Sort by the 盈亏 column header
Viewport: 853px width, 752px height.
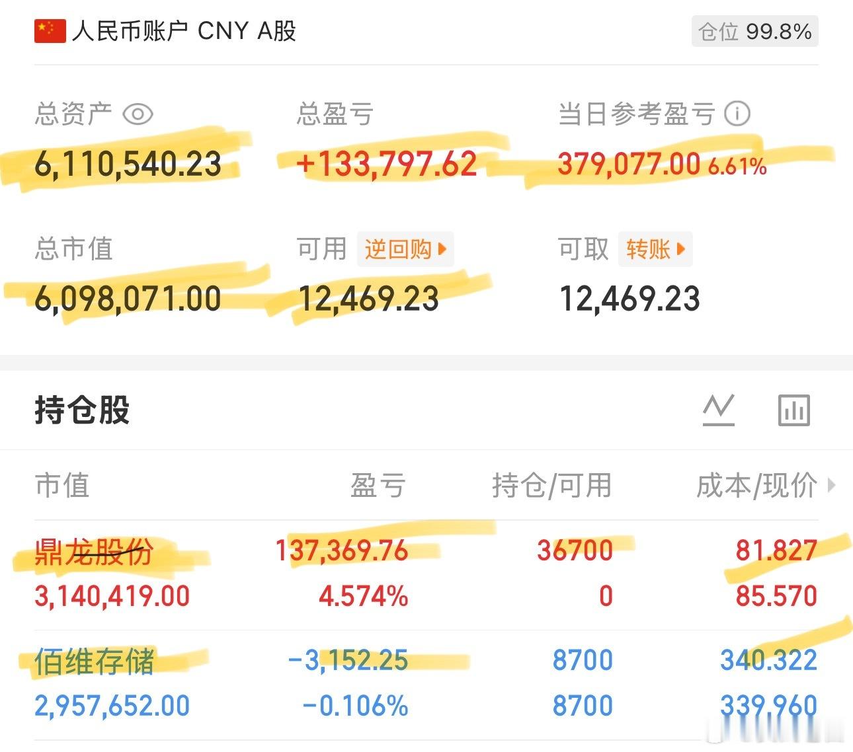pos(377,486)
